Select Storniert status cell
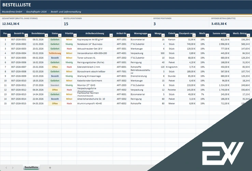252x171 pixels. [x=55, y=85]
